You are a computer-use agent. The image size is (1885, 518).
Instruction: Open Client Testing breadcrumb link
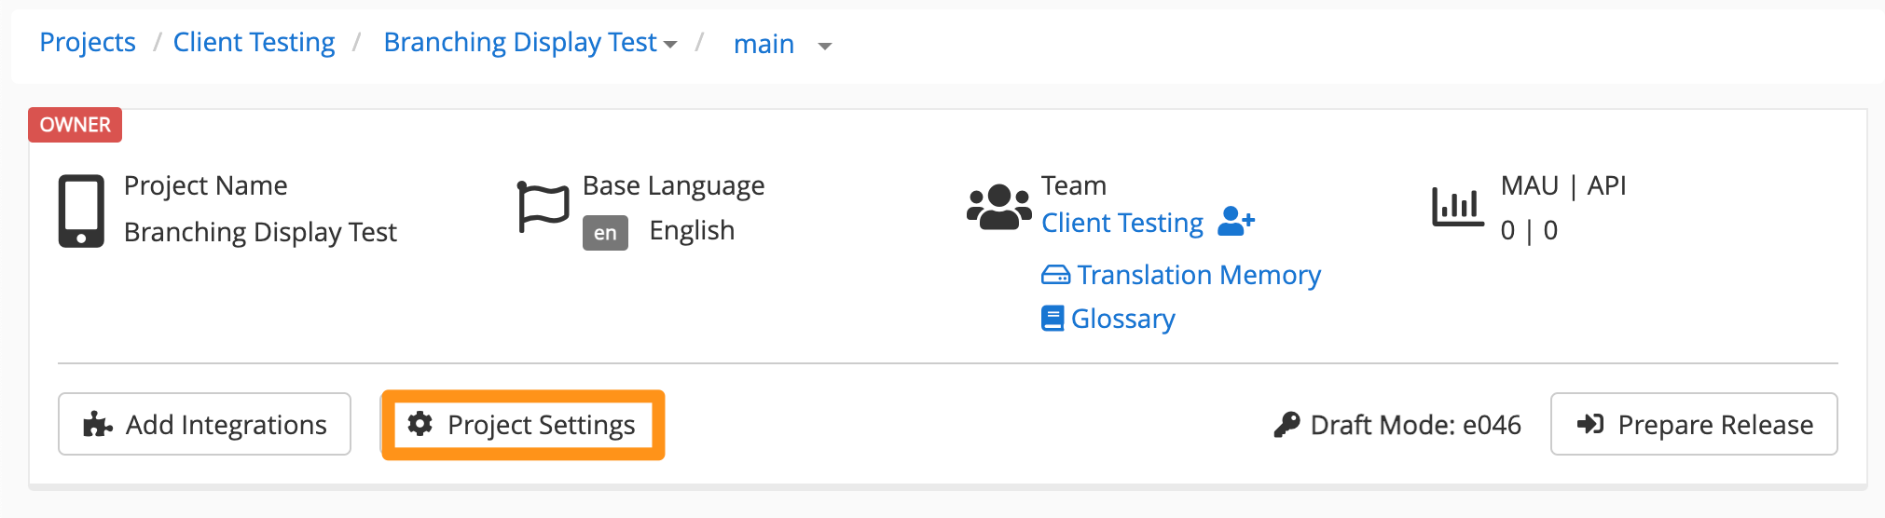(254, 42)
